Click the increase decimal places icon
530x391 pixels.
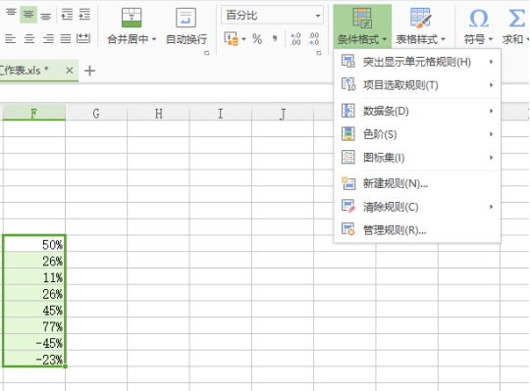point(295,39)
